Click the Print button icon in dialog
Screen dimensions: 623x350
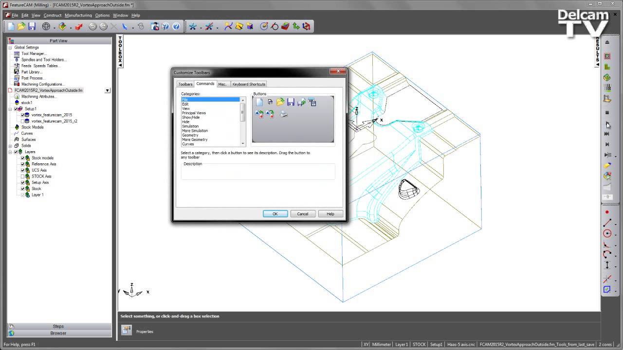click(x=284, y=114)
